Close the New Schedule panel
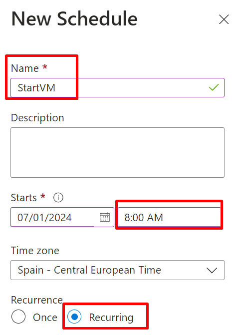This screenshot has width=234, height=335. coord(224,19)
